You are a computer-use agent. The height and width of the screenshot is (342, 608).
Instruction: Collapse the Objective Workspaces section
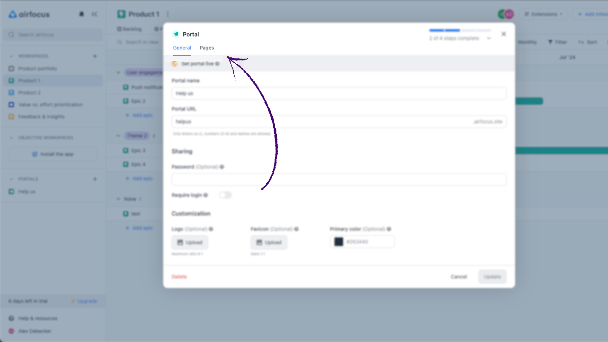coord(11,138)
